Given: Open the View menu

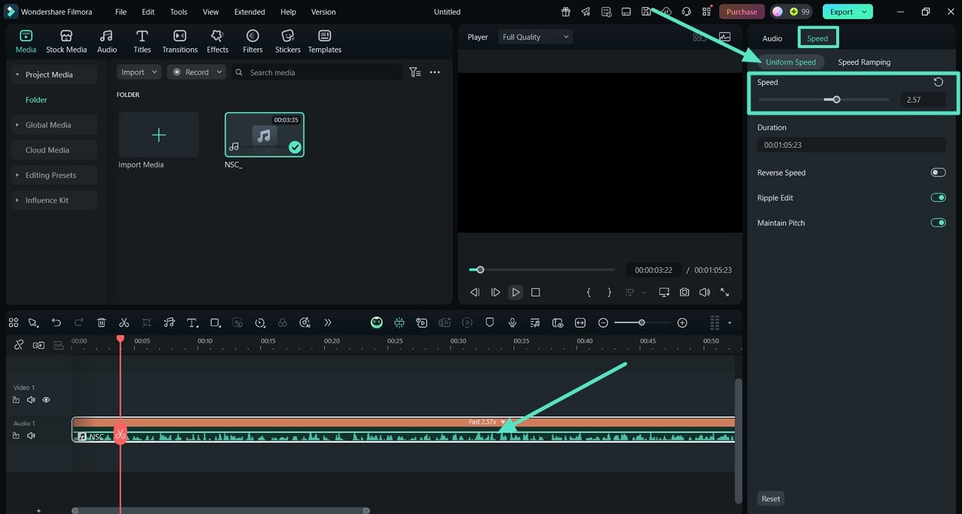Looking at the screenshot, I should coord(211,12).
